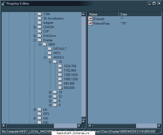Select the "DEFAULT" tree label

[x=60, y=49]
